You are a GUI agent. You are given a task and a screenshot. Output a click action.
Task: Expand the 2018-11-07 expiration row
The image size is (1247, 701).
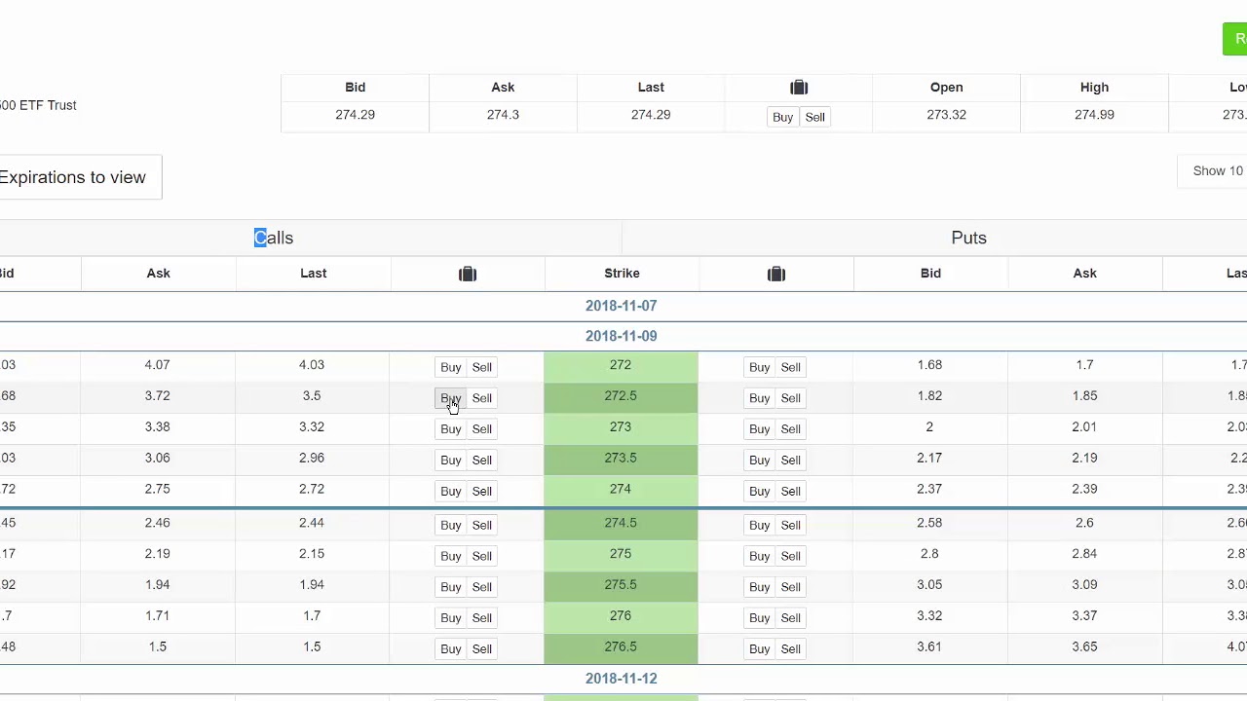621,306
